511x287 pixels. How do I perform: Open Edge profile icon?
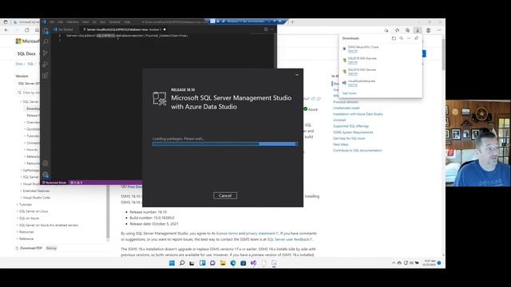point(428,30)
